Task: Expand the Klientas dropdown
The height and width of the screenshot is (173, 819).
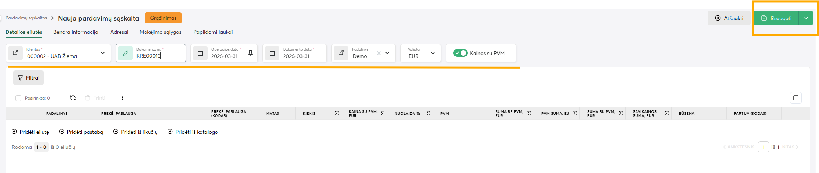Action: (103, 53)
